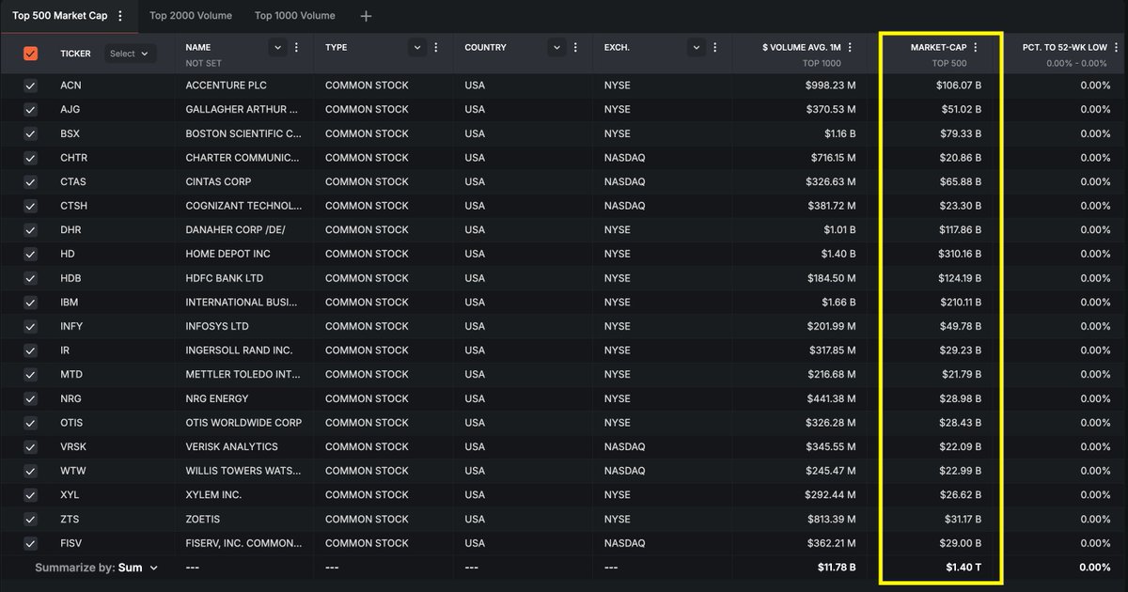Select the INGERSOLL RAND INC. name cell
1128x592 pixels.
point(239,351)
